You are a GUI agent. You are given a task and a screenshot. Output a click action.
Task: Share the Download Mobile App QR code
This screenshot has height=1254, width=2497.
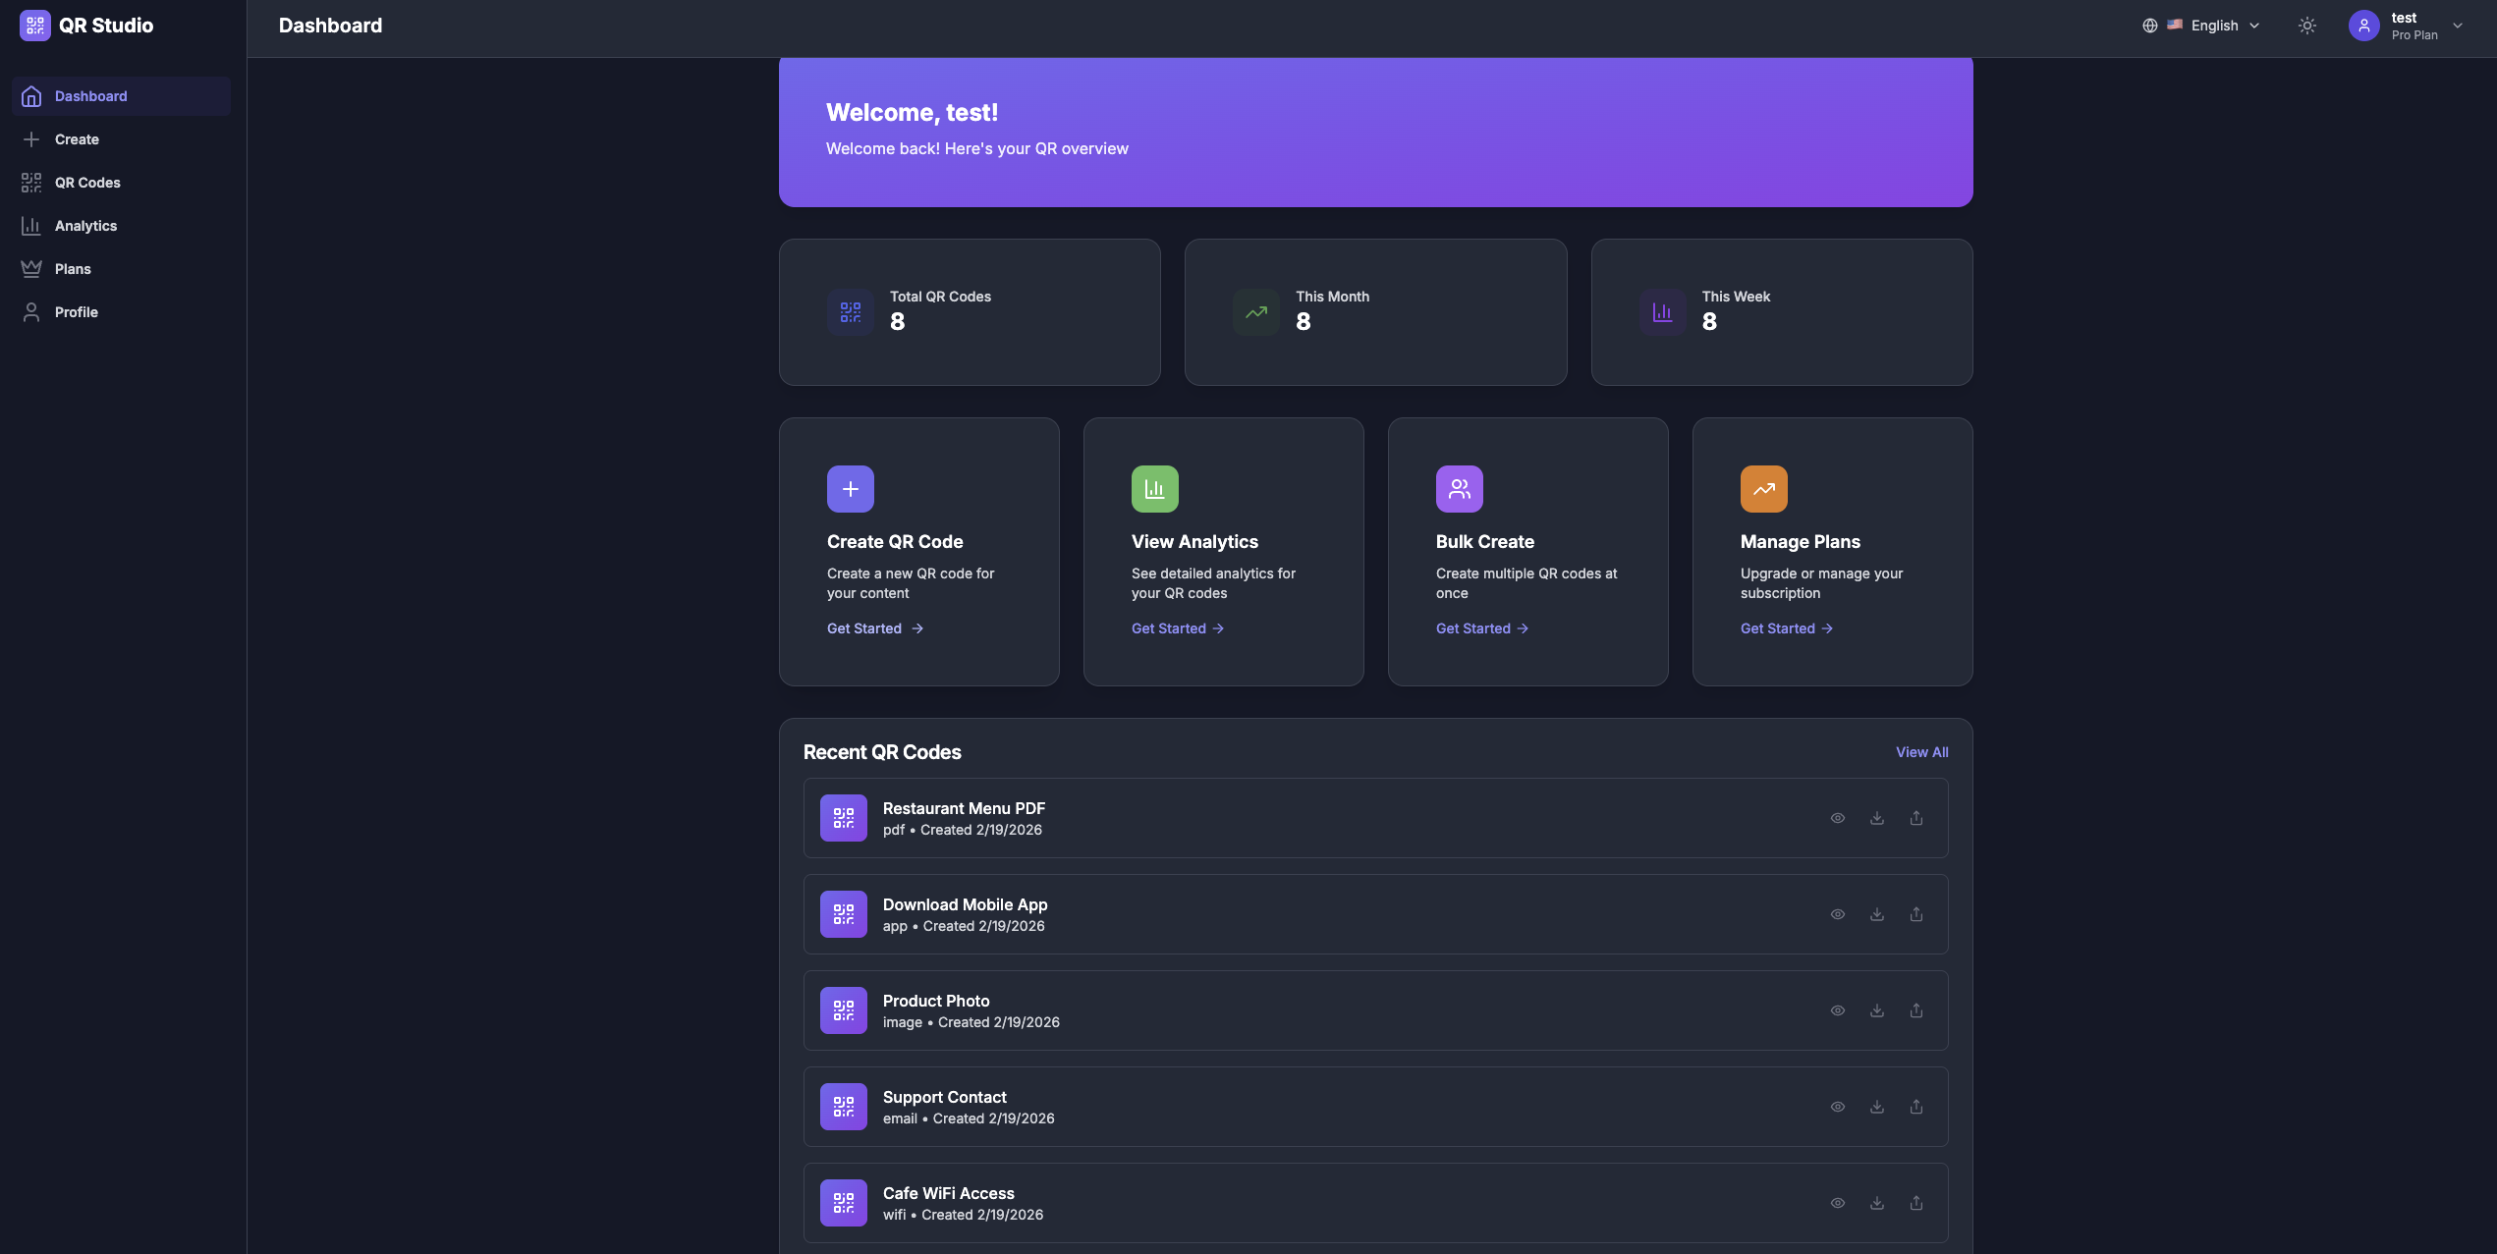[1915, 914]
